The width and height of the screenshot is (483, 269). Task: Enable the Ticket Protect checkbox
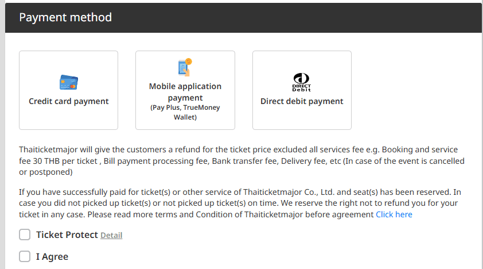pyautogui.click(x=25, y=235)
